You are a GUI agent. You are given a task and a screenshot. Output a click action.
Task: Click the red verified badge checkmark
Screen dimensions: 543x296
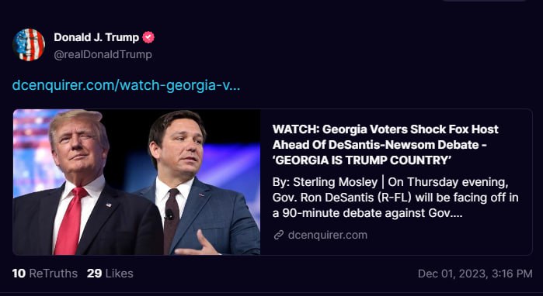(x=148, y=37)
